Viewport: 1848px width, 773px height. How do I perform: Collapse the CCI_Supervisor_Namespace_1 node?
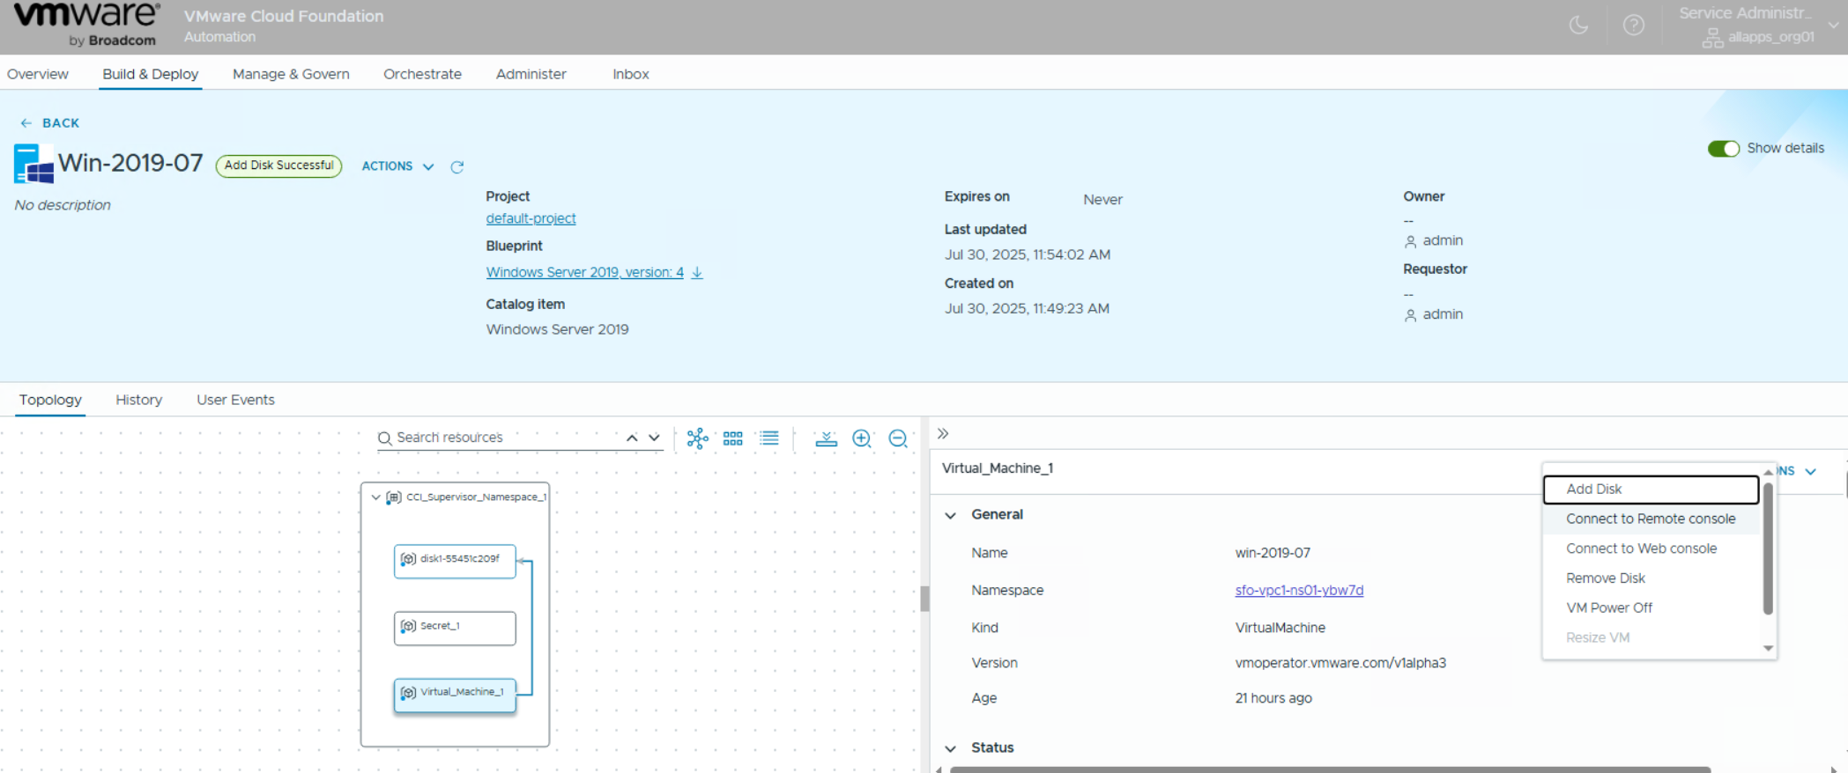click(376, 497)
